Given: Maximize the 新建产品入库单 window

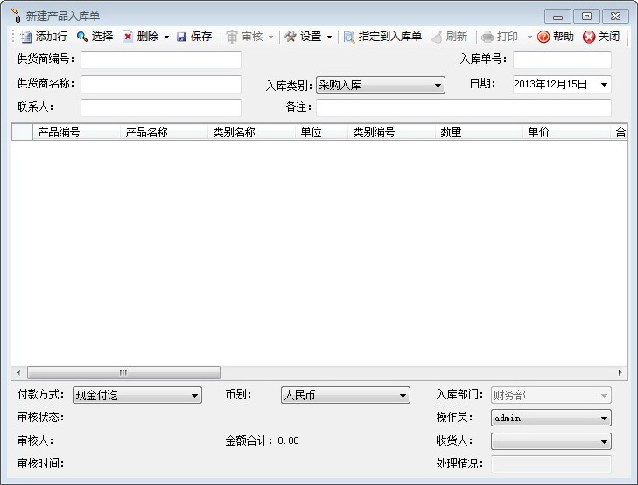Looking at the screenshot, I should 586,17.
